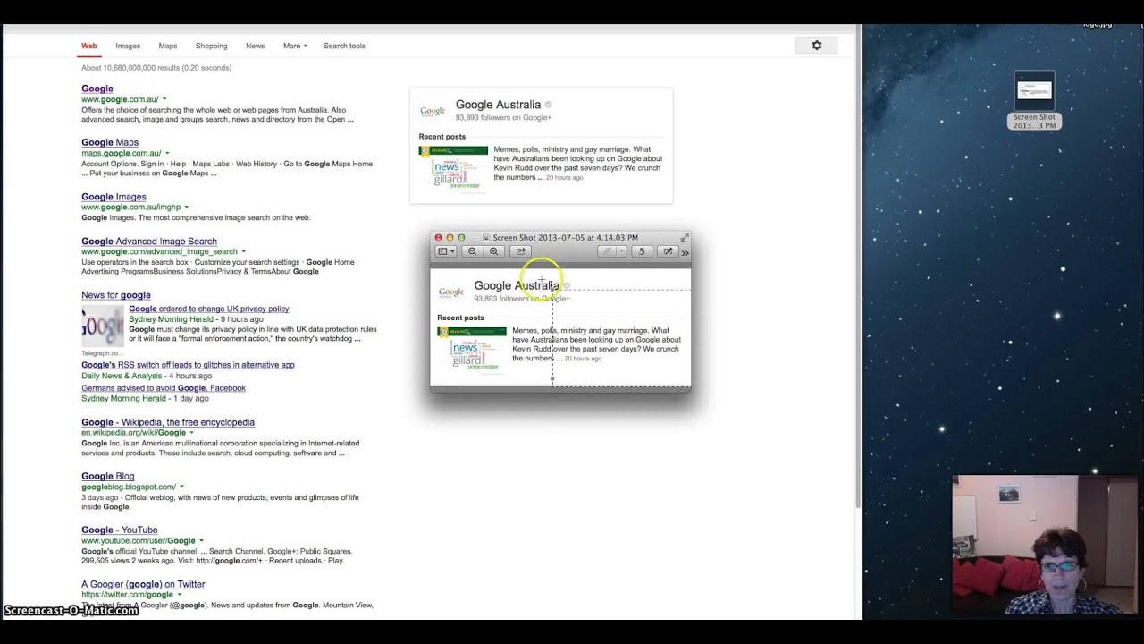Open the Google Images search result

click(114, 197)
